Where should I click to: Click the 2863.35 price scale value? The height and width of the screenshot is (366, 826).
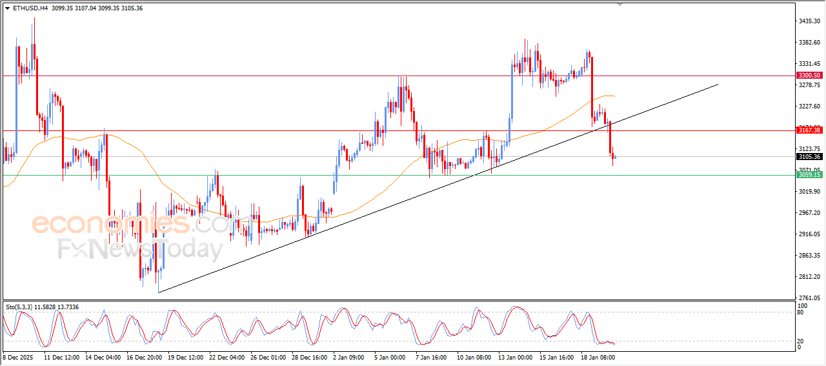[x=809, y=256]
